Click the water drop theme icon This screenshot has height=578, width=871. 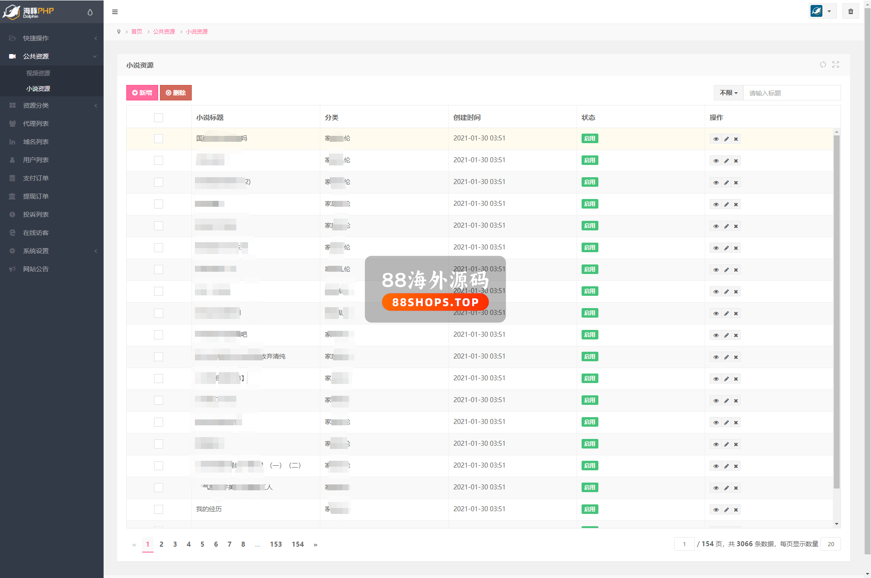pos(90,12)
